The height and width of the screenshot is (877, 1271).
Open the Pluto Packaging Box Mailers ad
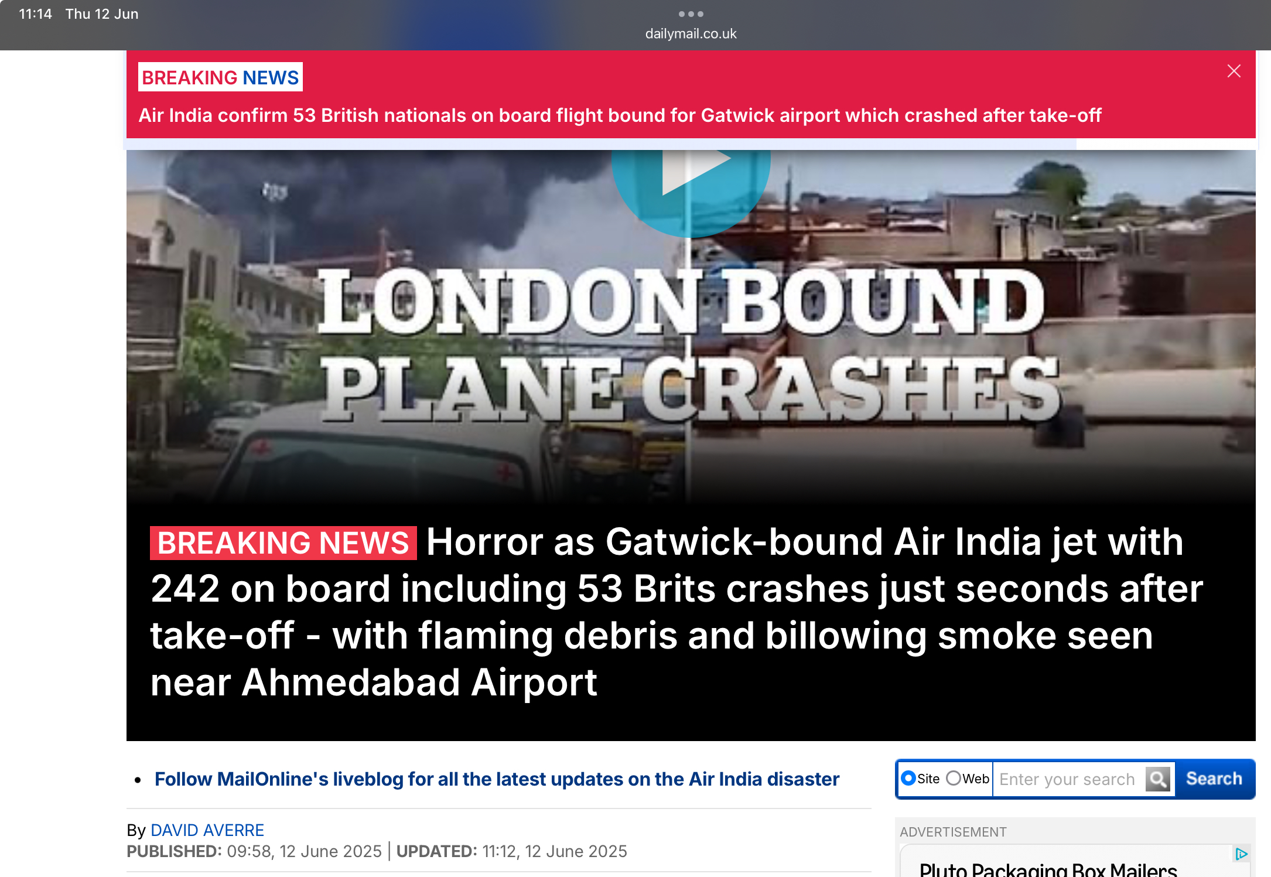(x=1048, y=869)
